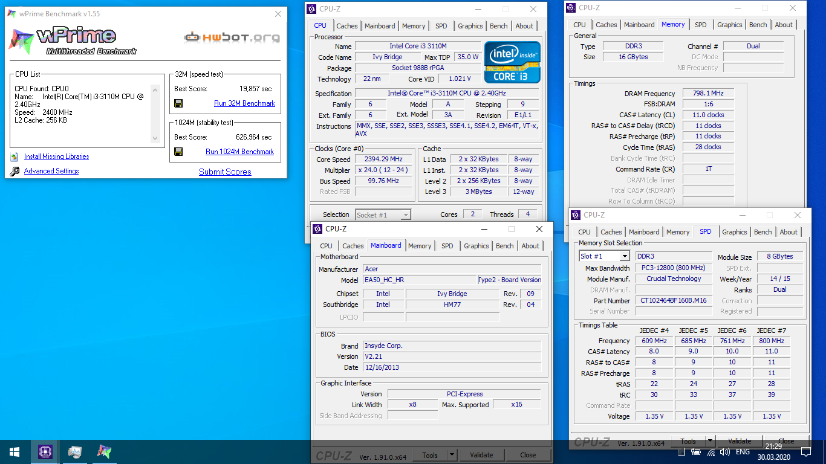826x464 pixels.
Task: Click the CPU-Z SPD window title icon
Action: [576, 215]
